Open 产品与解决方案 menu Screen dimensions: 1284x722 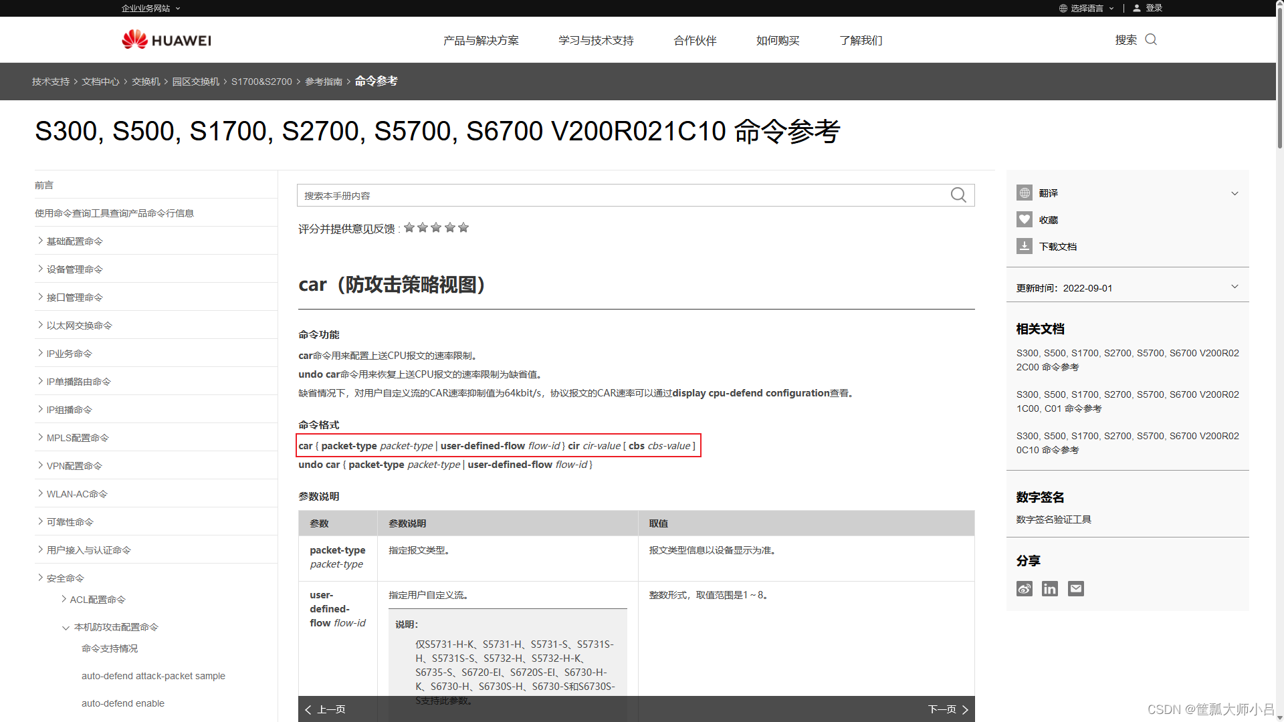click(x=481, y=40)
